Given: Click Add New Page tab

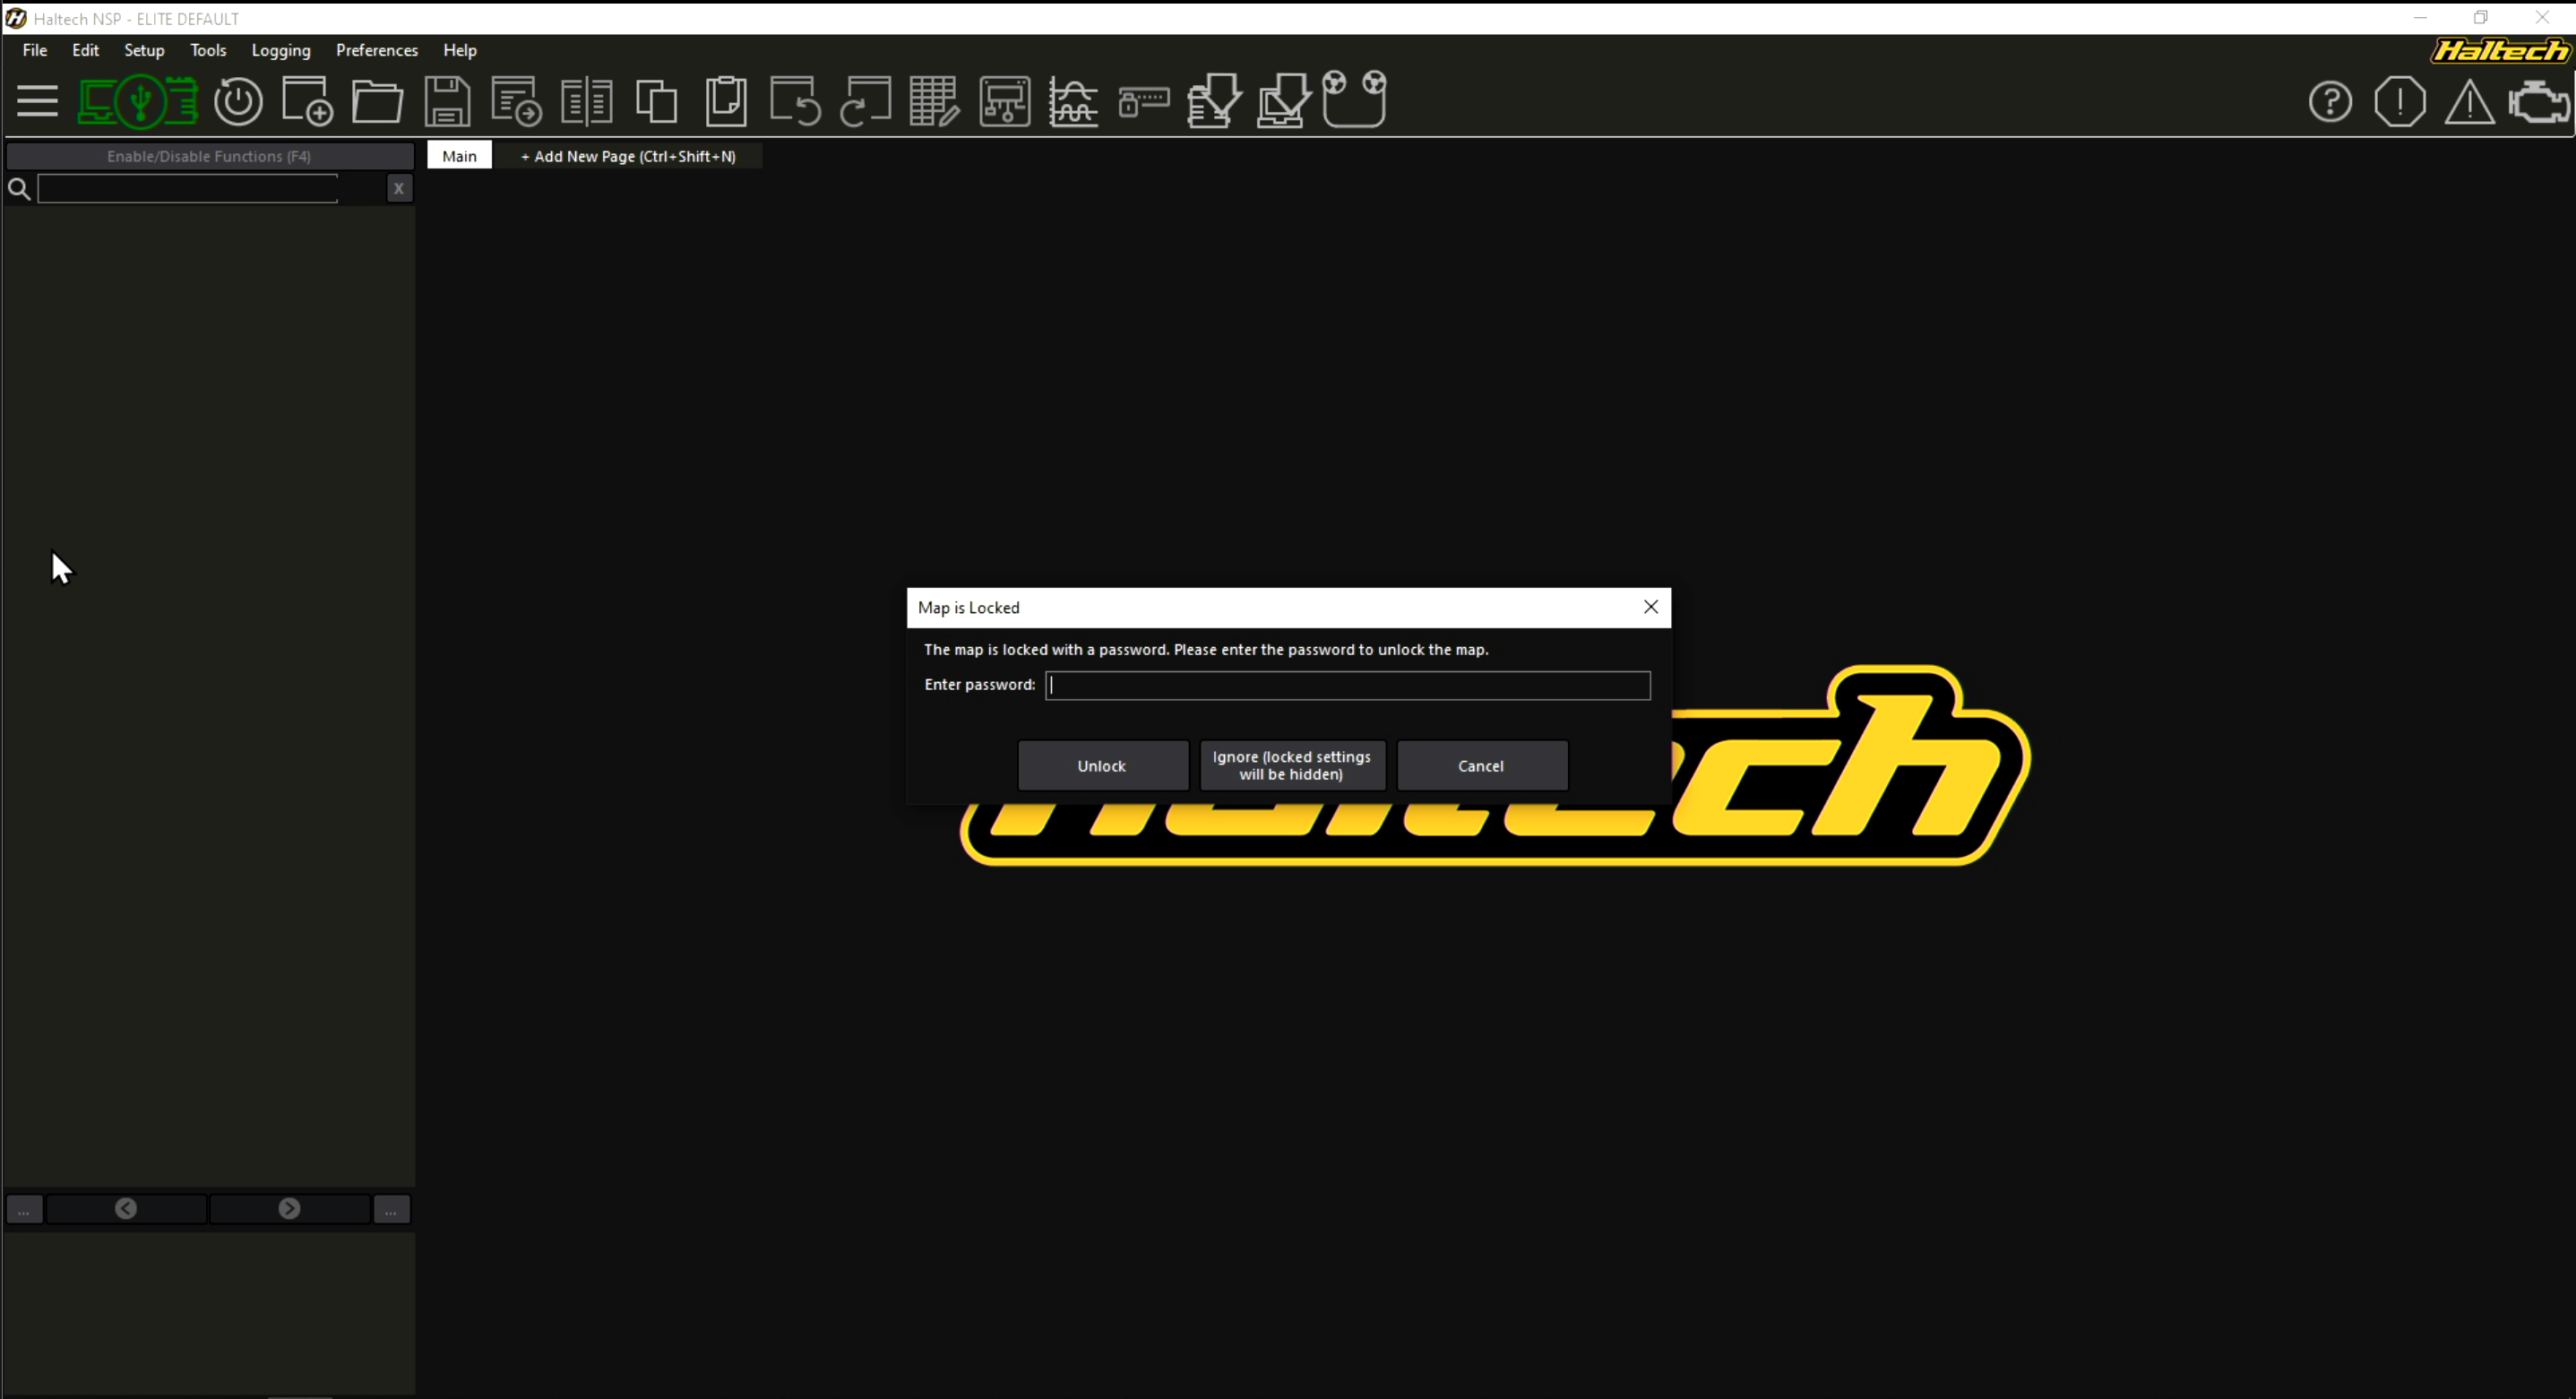Looking at the screenshot, I should coord(628,156).
